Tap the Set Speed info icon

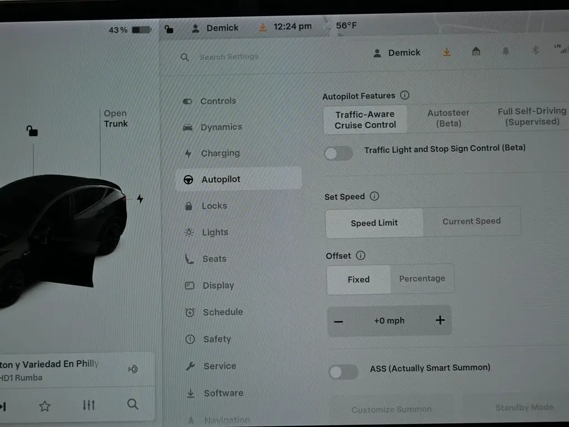pos(375,196)
